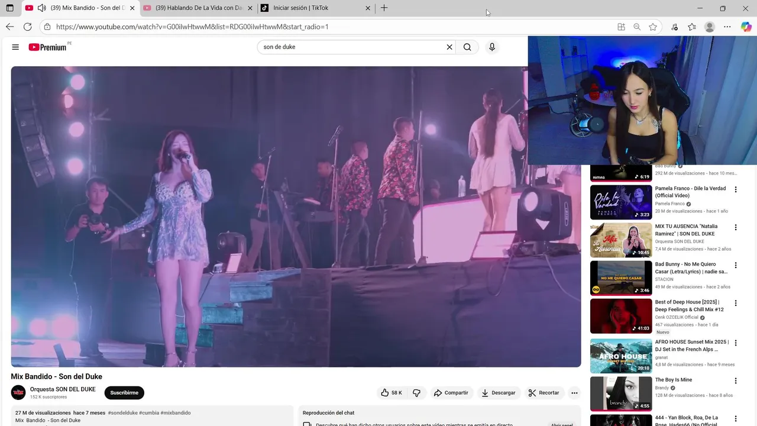The image size is (757, 426).
Task: Open the favorites list icon
Action: pos(692,27)
